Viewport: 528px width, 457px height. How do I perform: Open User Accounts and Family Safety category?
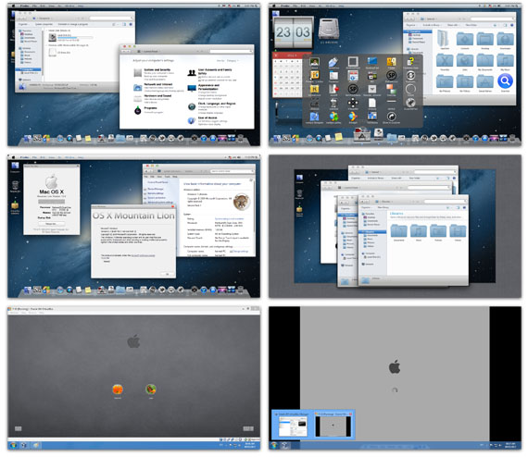[215, 71]
